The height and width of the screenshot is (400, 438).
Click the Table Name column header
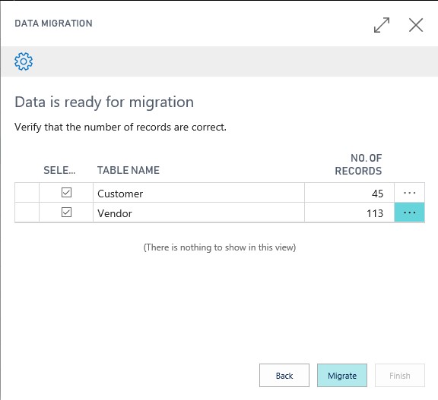tap(129, 170)
